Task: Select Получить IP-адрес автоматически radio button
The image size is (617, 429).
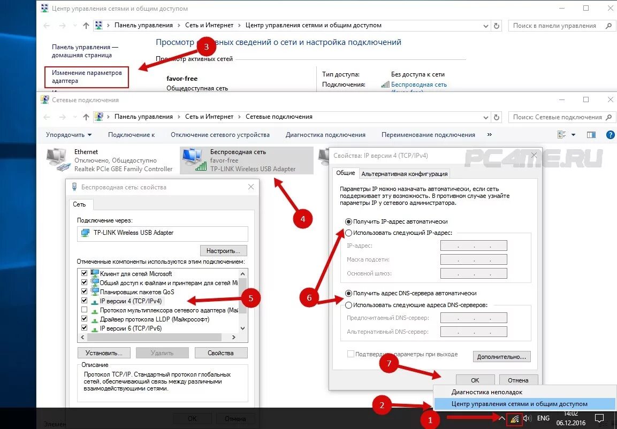Action: click(348, 222)
